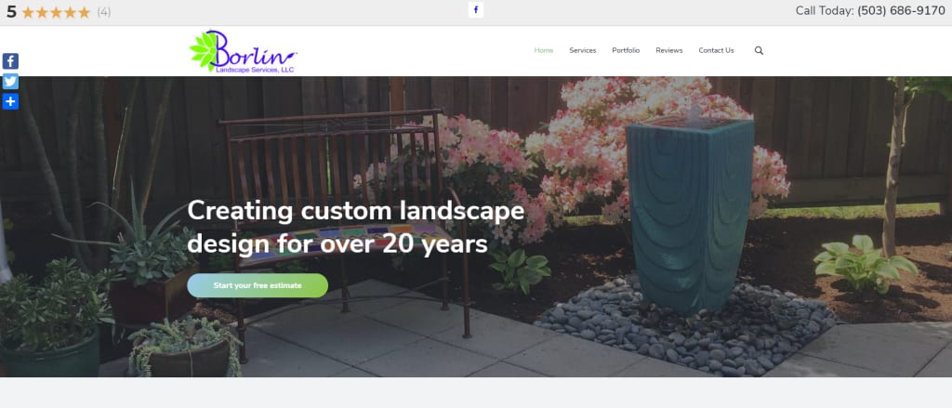This screenshot has height=408, width=952.
Task: Open more share options plus icon
Action: click(x=10, y=101)
